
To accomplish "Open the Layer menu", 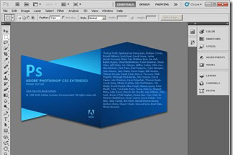I will tap(37, 11).
